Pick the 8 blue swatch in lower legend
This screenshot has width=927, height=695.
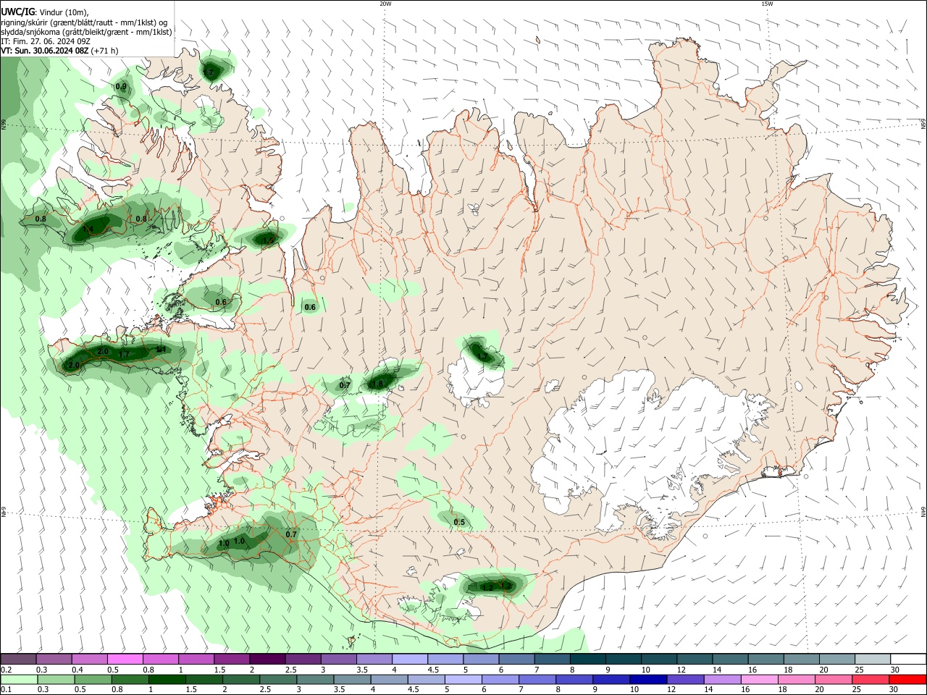click(x=574, y=680)
